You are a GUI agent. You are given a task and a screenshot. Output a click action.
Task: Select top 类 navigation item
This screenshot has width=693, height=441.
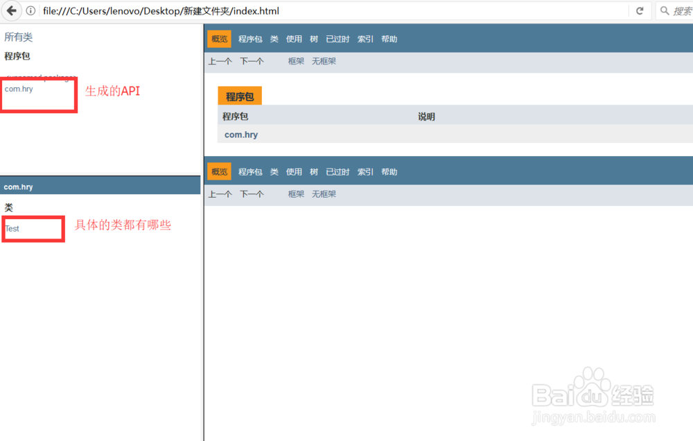(274, 39)
